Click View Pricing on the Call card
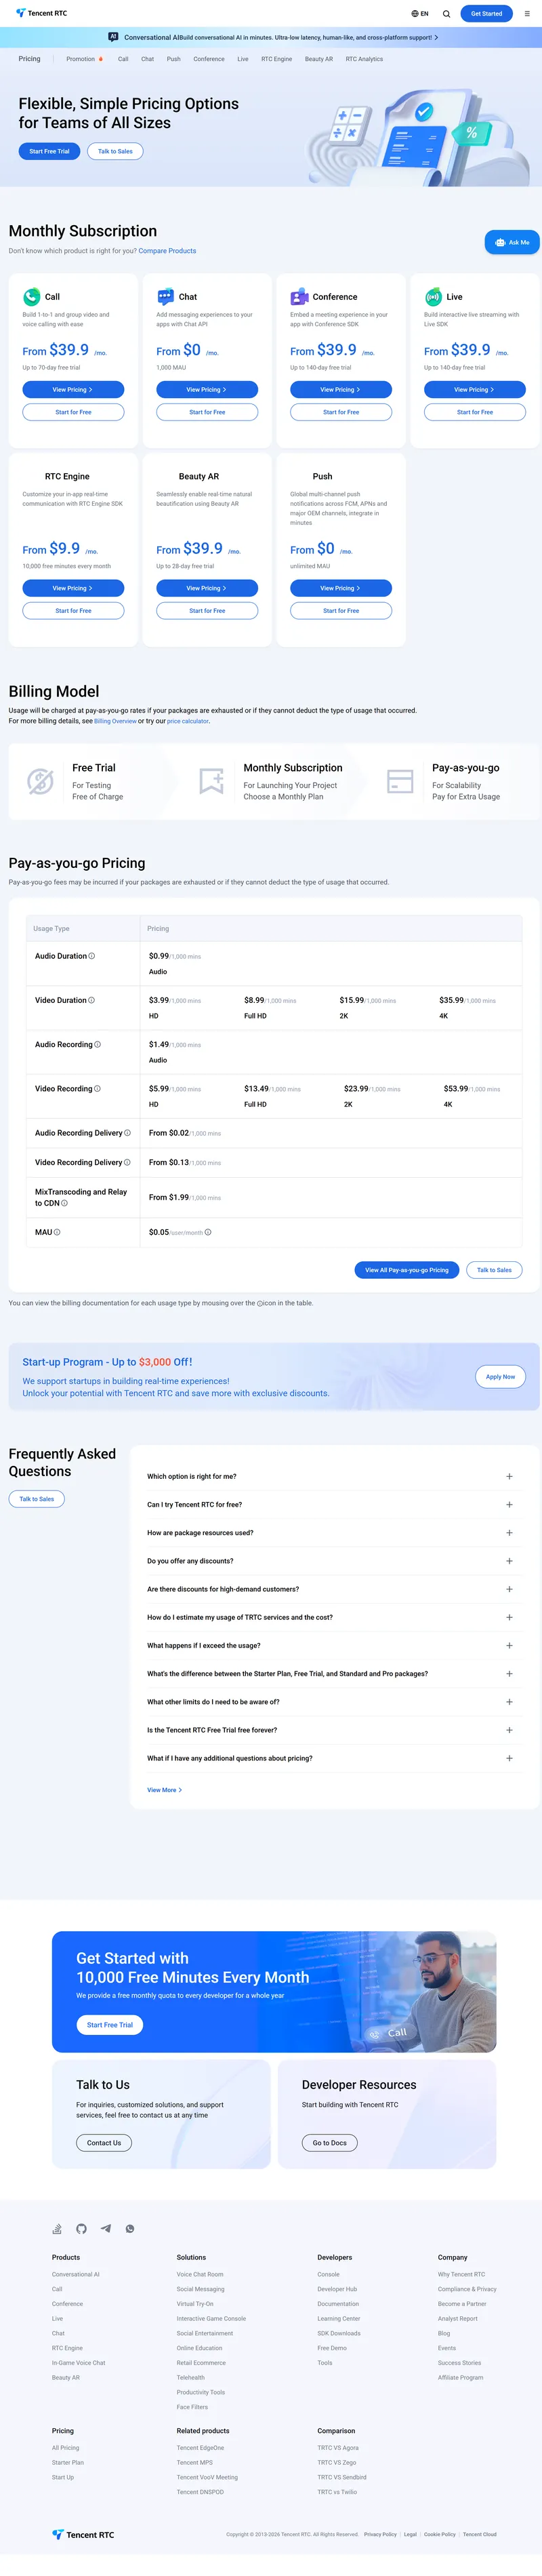Viewport: 542px width, 2576px height. coord(73,390)
